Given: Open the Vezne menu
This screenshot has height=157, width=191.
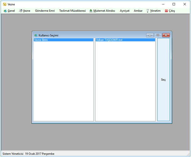Looking at the screenshot, I should coord(24,11).
